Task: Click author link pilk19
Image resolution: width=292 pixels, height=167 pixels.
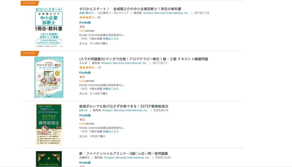Action: click(83, 110)
